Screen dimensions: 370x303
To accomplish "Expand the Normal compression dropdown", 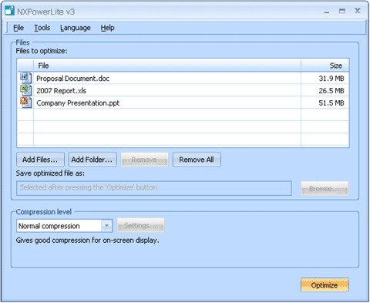I will [x=106, y=226].
